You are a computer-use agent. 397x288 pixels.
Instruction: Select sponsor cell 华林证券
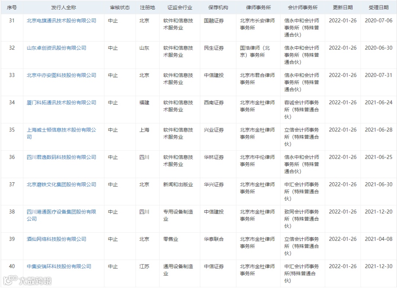214,157
